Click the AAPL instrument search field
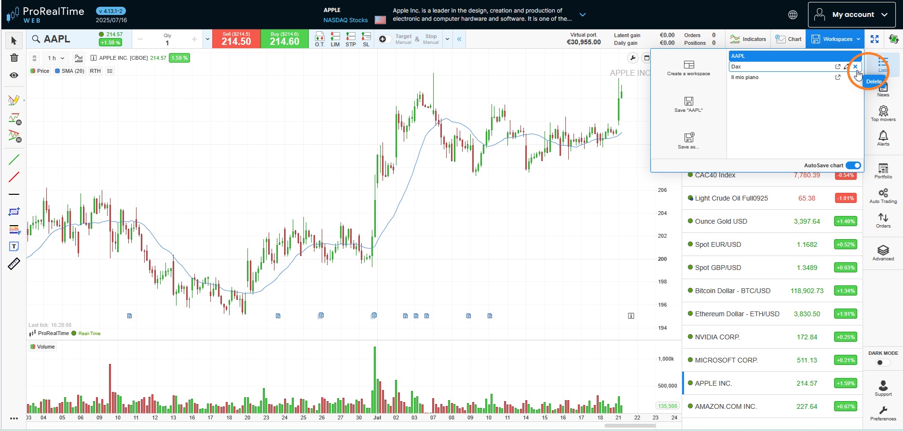Screen dimensions: 903x431 63,39
